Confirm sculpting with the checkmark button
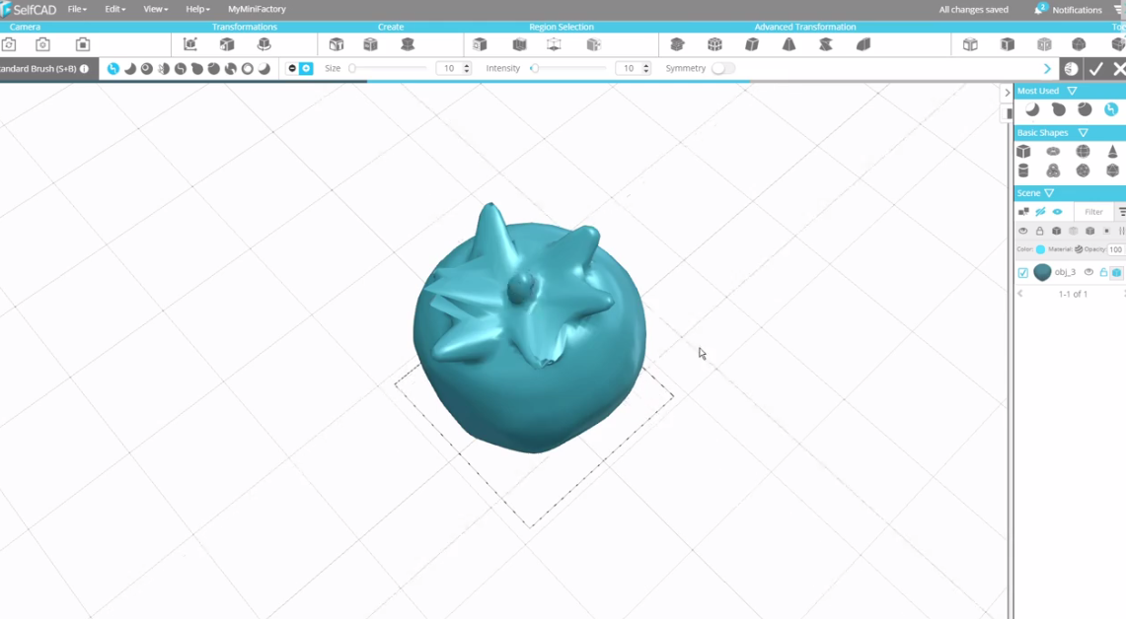 pos(1095,69)
